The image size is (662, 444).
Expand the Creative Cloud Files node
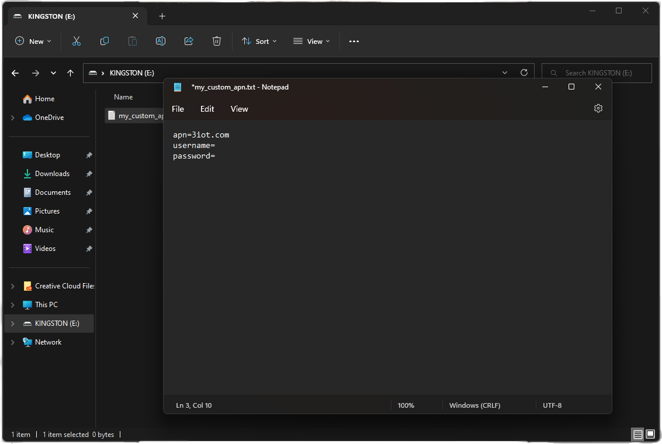[x=13, y=286]
